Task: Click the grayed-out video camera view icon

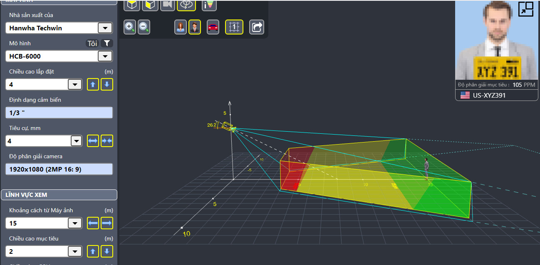Action: click(x=167, y=5)
